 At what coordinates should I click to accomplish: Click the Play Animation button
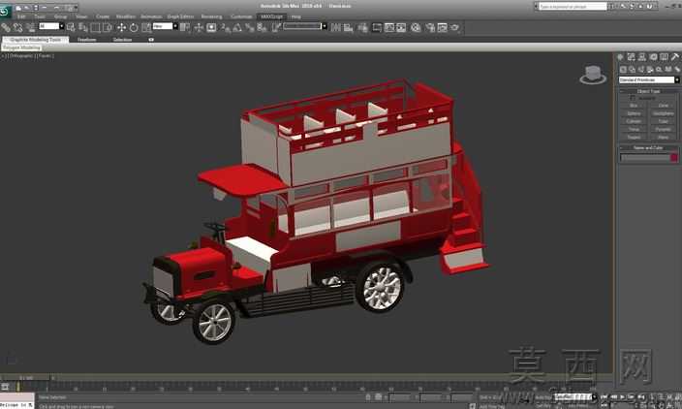pyautogui.click(x=622, y=396)
